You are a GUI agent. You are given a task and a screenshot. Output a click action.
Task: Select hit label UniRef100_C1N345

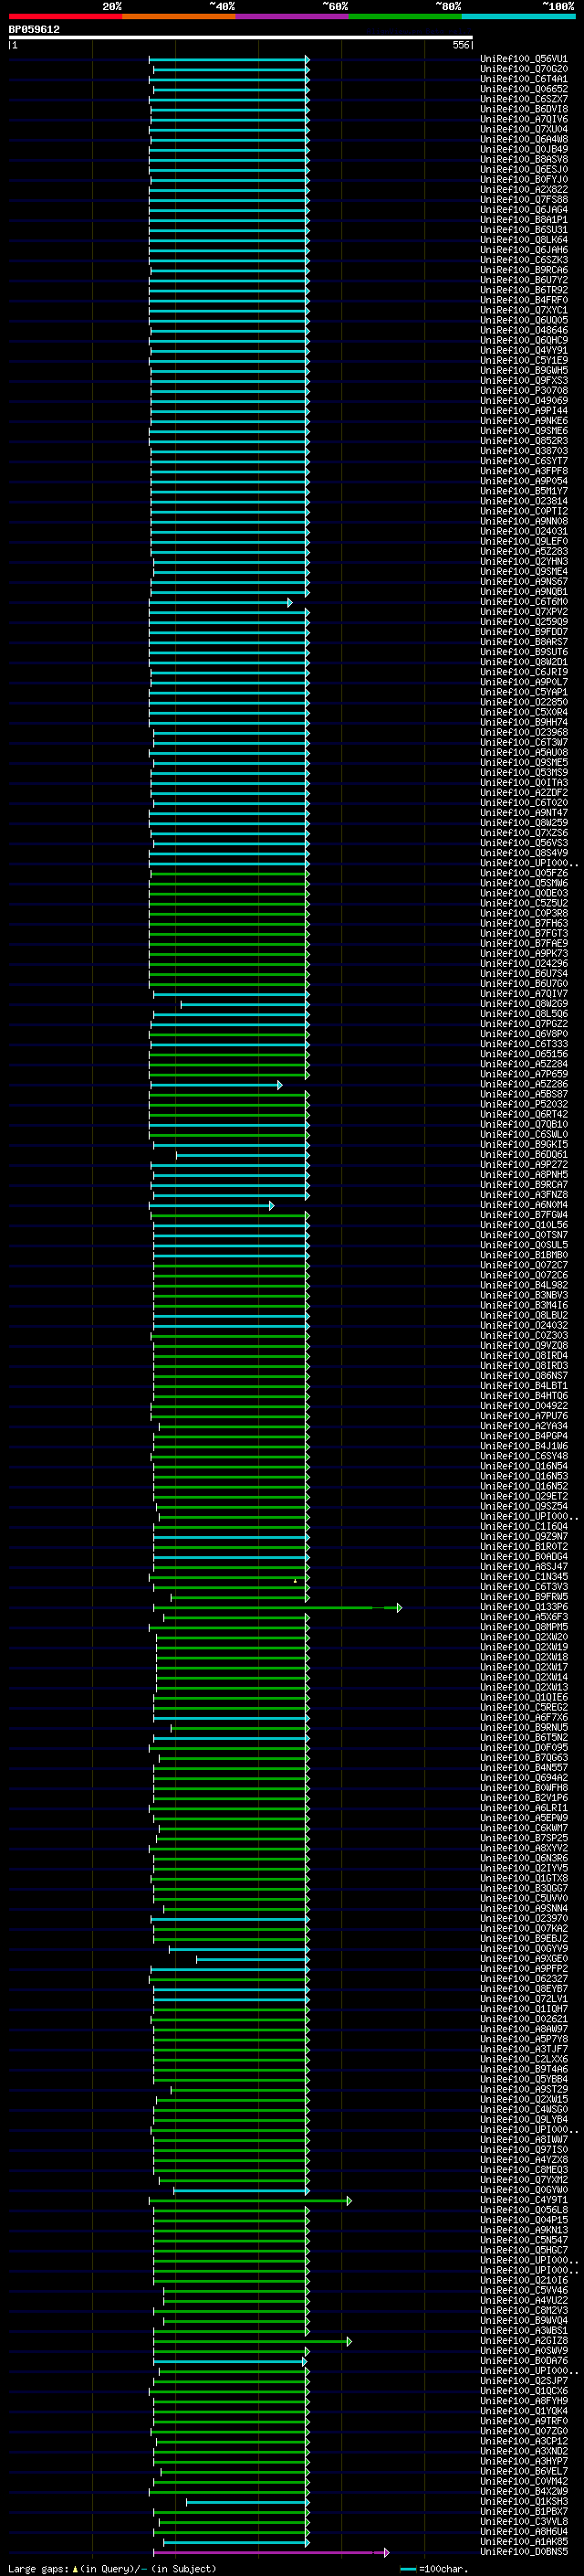524,1577
